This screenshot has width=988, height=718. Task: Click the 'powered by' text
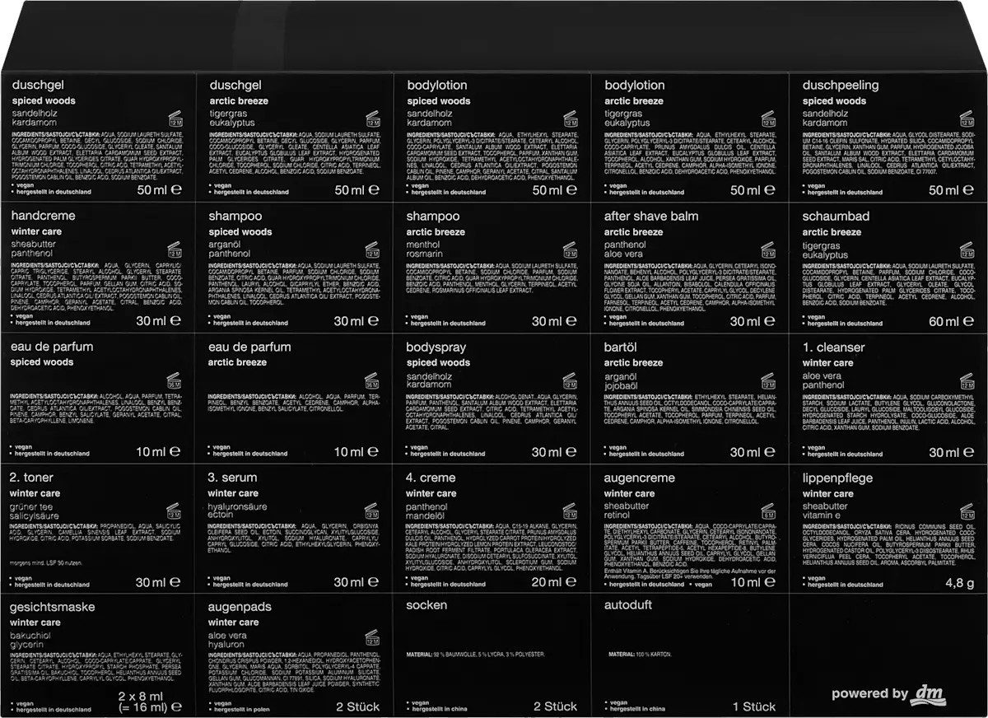870,693
